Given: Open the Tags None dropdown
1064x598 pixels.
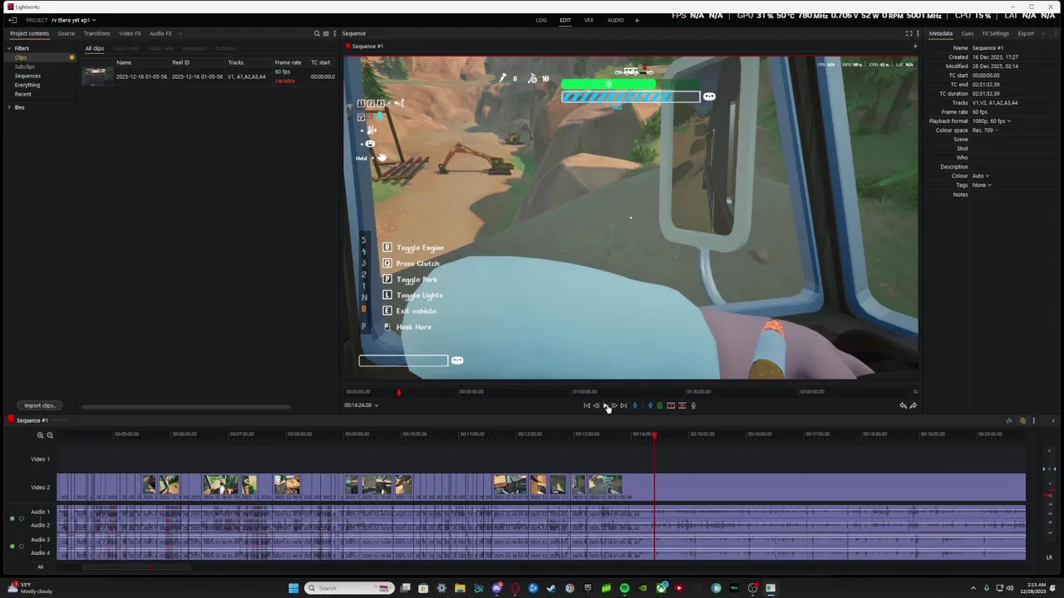Looking at the screenshot, I should coord(982,185).
